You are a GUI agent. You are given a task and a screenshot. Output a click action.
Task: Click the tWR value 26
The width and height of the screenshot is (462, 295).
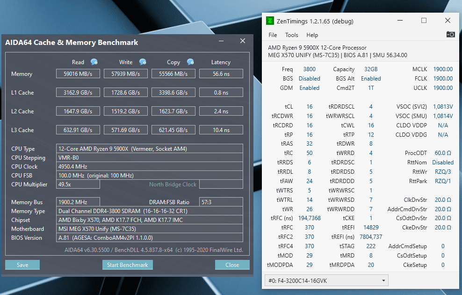[x=310, y=209]
